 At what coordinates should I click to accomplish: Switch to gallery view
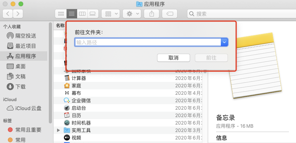coord(93,14)
